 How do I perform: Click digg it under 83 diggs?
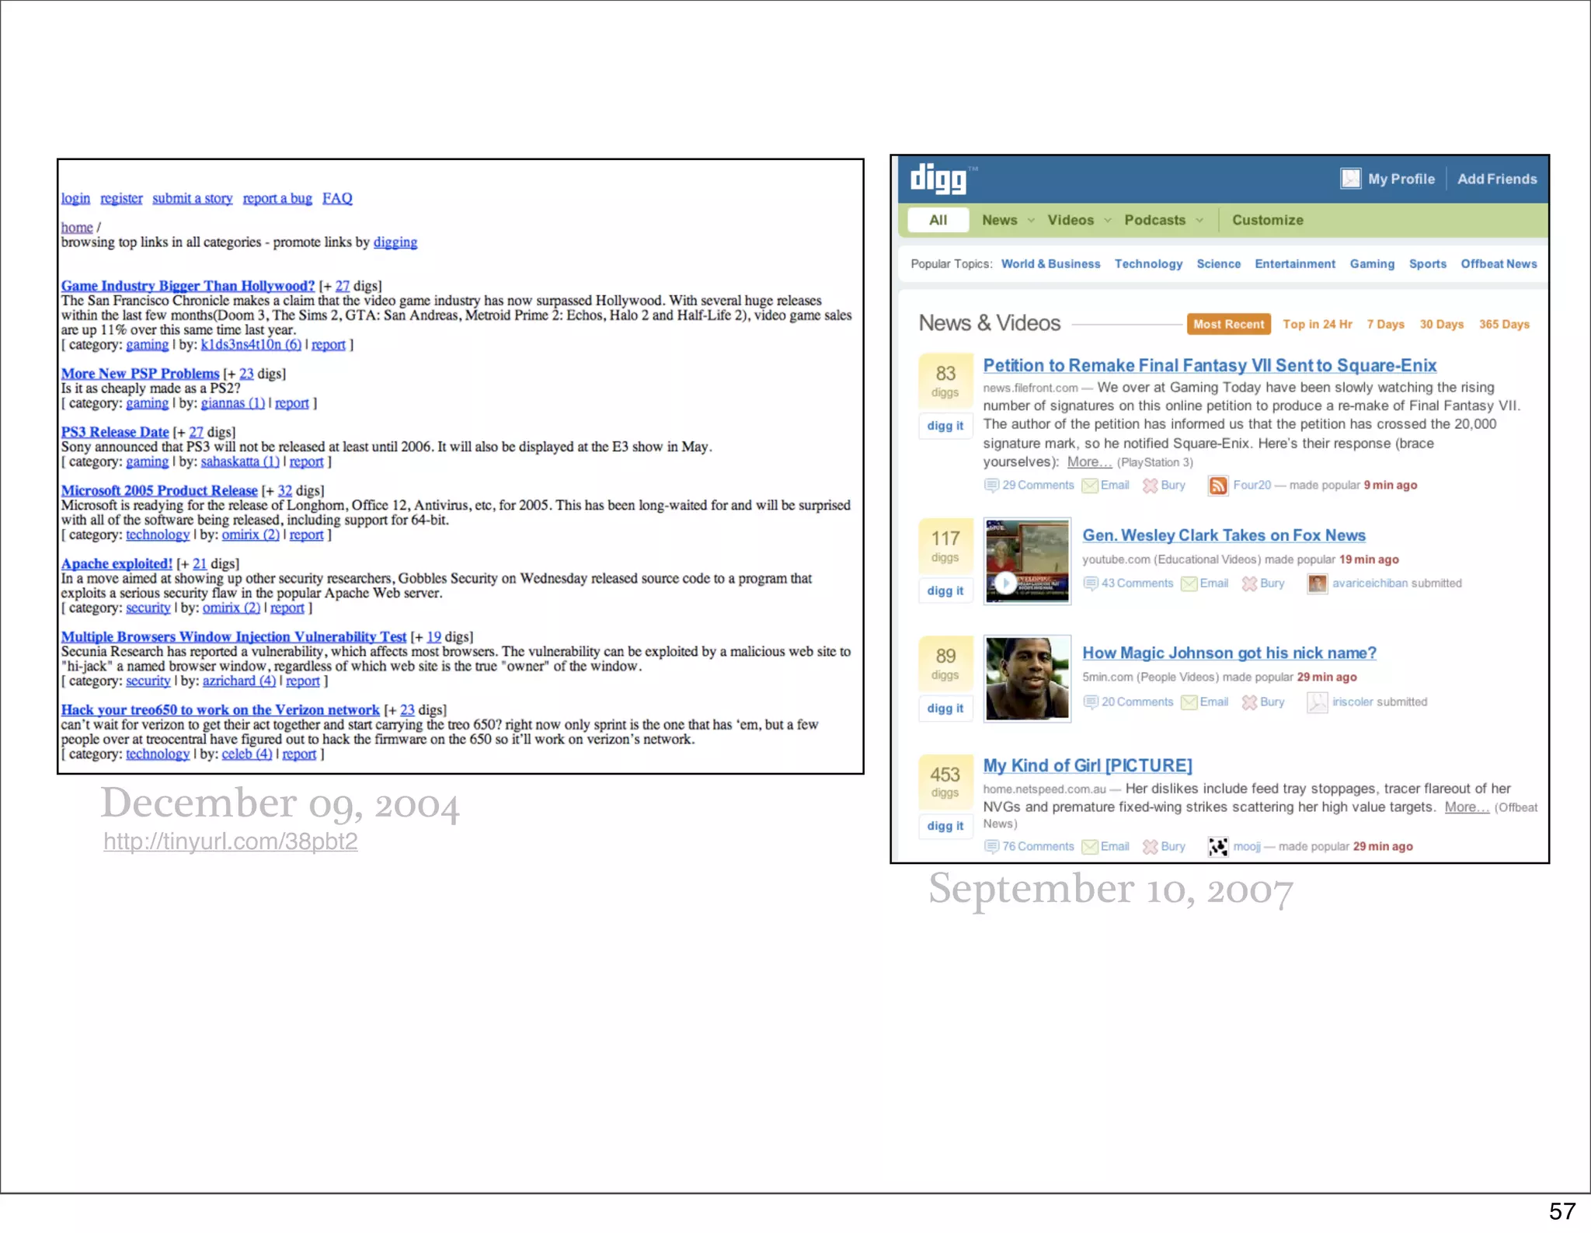[x=945, y=426]
